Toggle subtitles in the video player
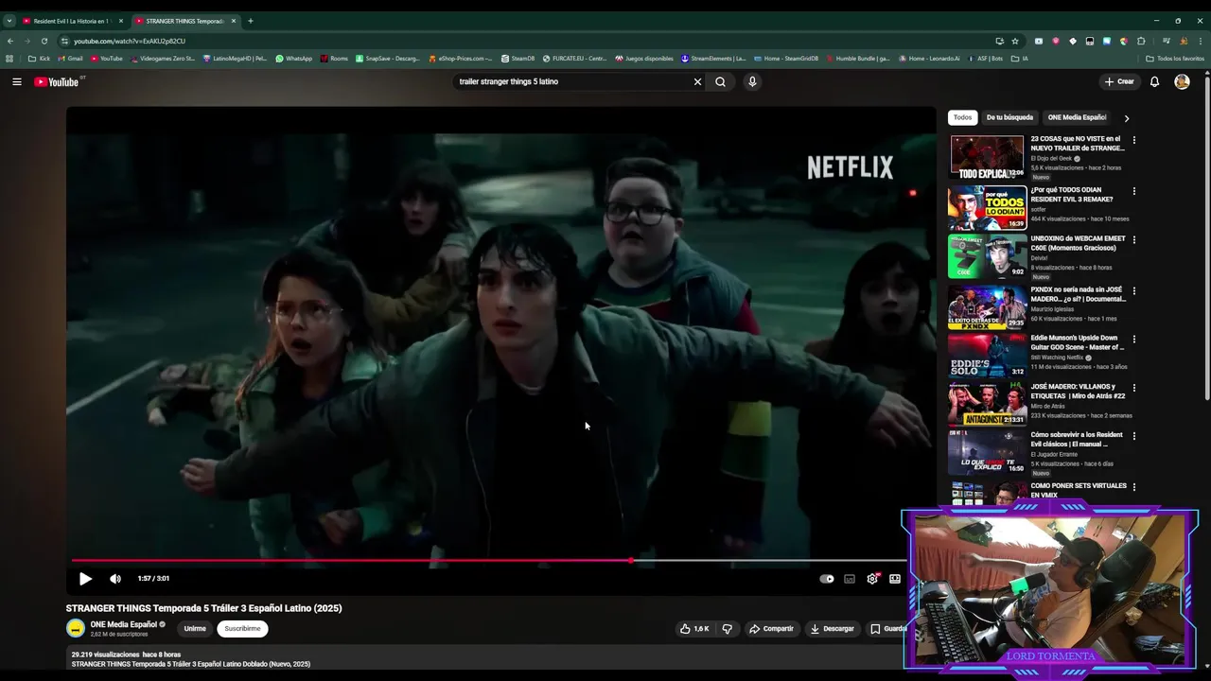 (x=850, y=579)
